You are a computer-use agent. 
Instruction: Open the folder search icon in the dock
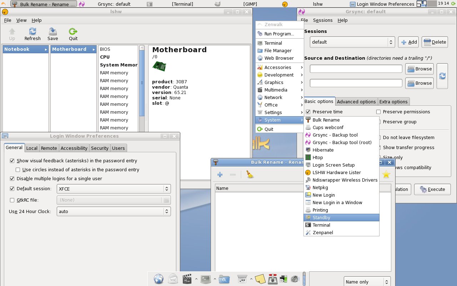tap(224, 279)
